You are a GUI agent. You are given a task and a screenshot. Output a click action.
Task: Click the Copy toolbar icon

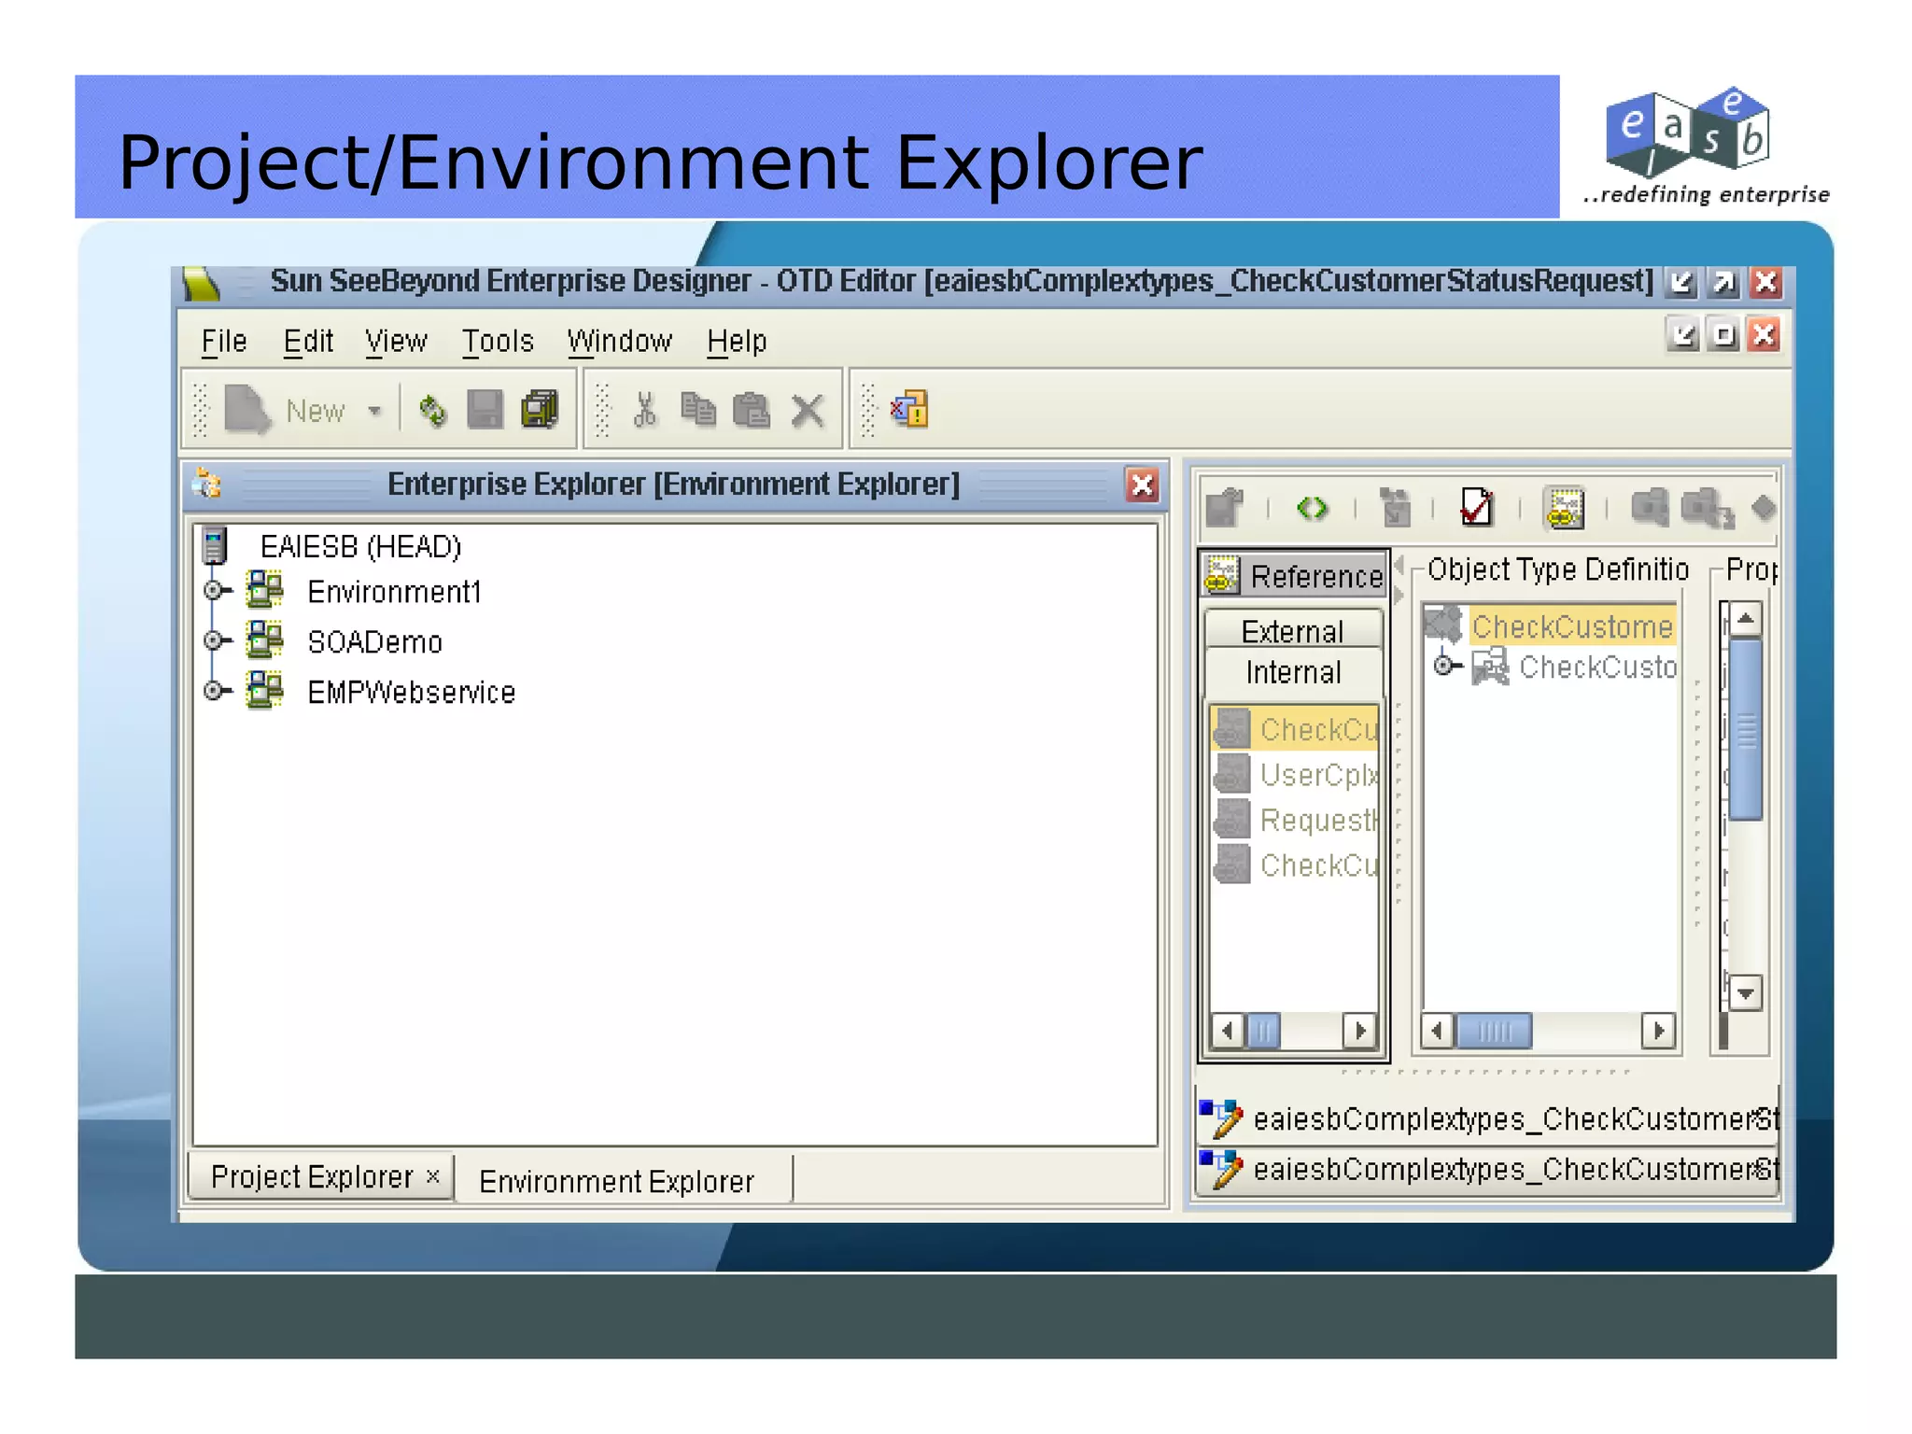pos(697,410)
